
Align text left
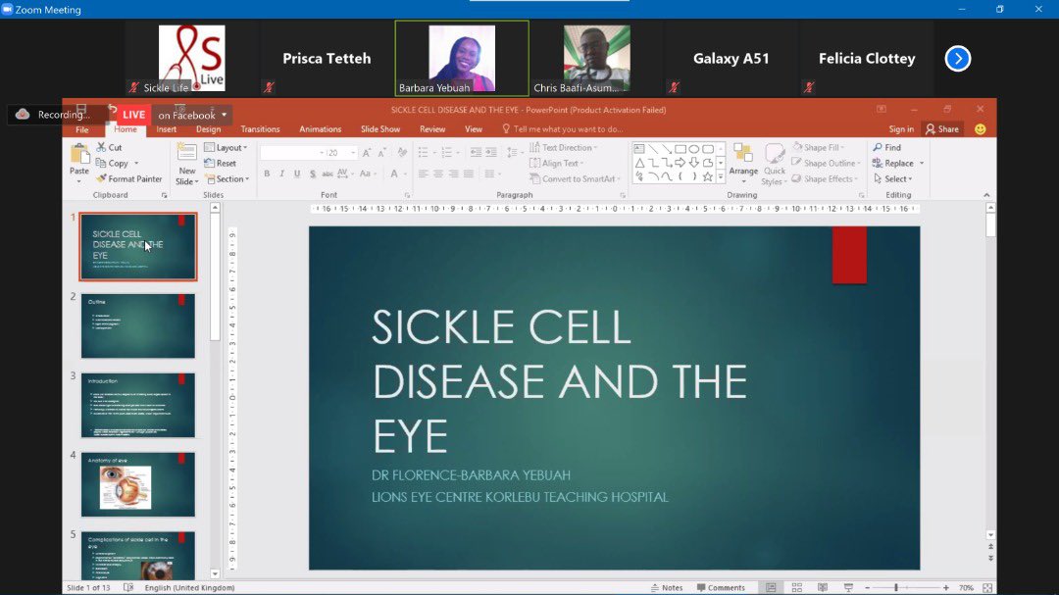(423, 174)
